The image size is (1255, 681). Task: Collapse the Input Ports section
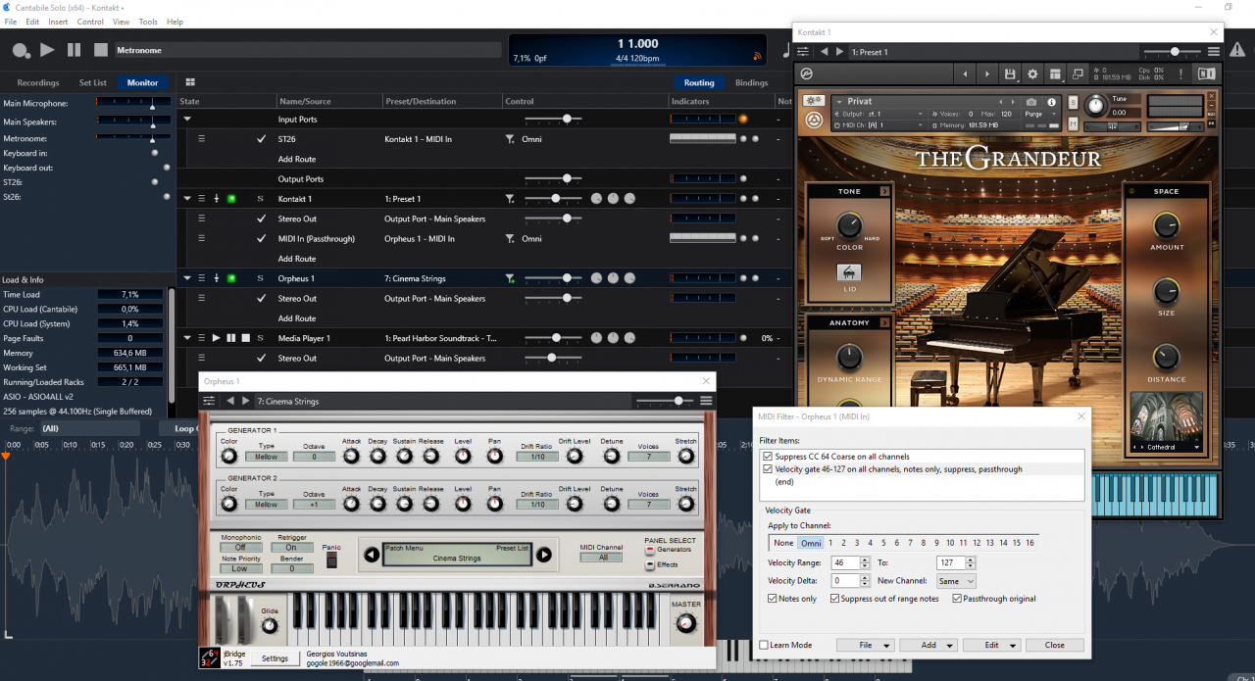pyautogui.click(x=187, y=120)
